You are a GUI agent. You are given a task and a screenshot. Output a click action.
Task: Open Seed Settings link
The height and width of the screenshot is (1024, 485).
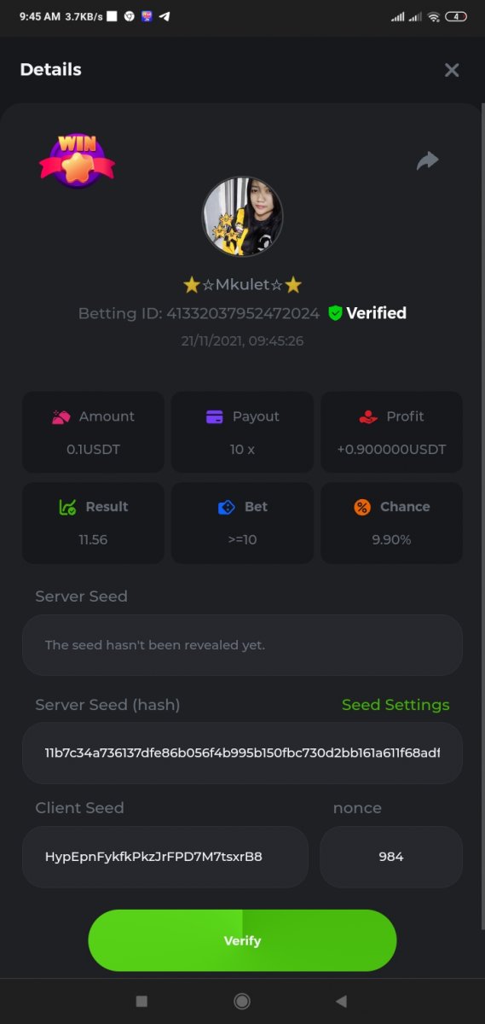click(x=396, y=705)
